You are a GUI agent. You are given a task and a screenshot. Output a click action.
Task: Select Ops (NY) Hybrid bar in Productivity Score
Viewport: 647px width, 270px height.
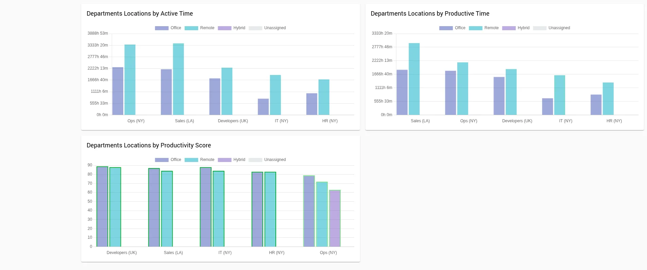click(335, 218)
